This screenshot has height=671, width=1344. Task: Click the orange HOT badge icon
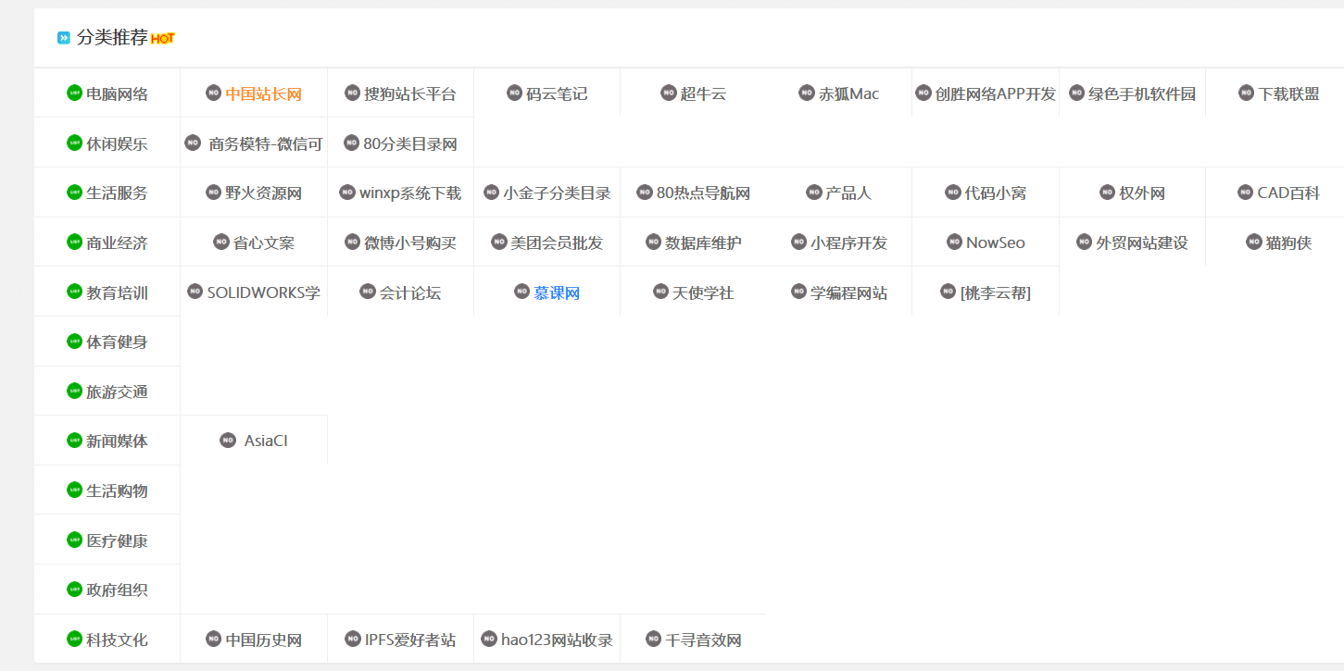point(163,38)
